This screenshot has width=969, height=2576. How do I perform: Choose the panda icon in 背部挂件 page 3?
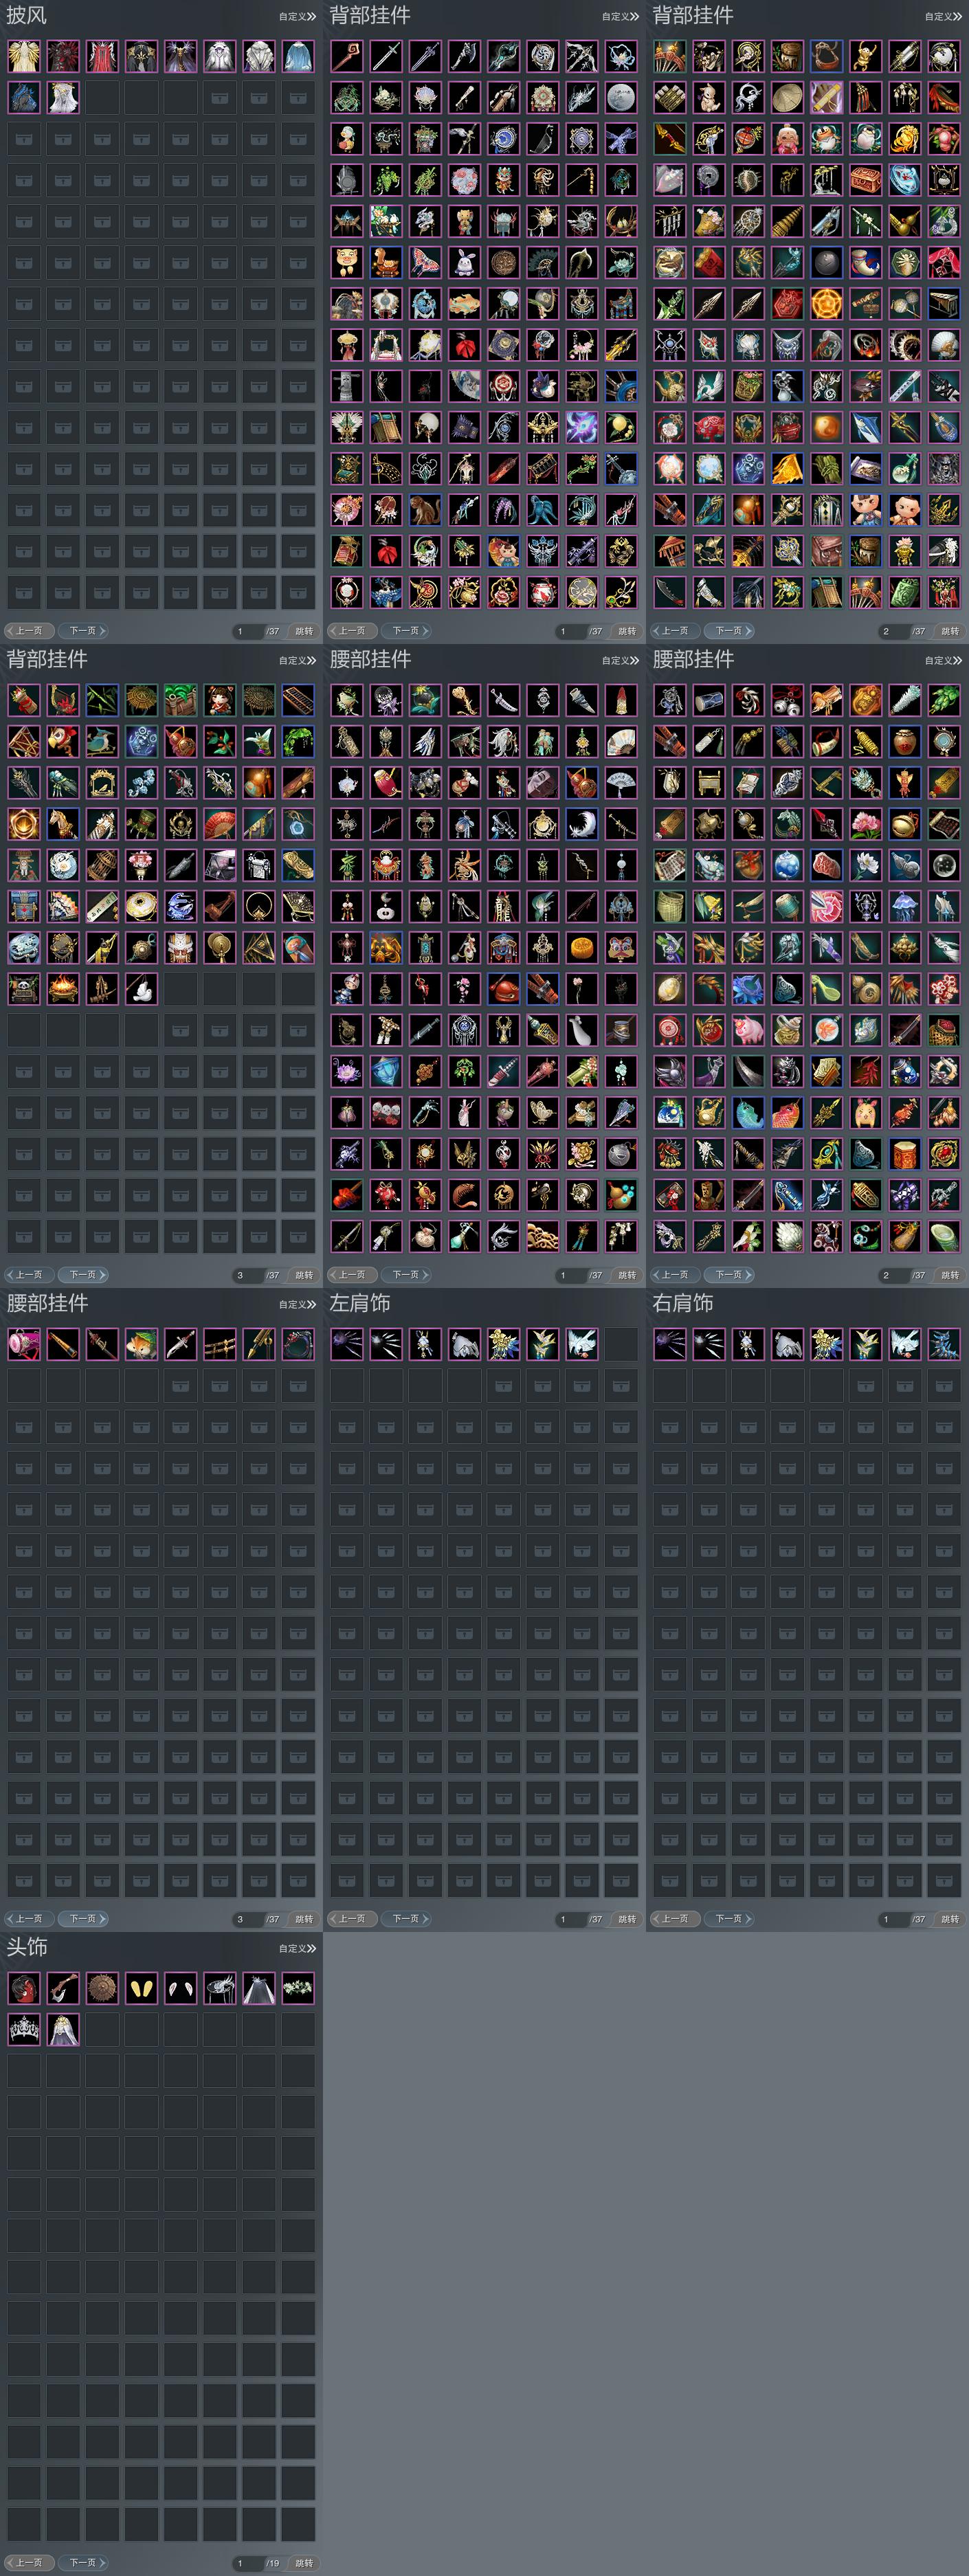(24, 989)
